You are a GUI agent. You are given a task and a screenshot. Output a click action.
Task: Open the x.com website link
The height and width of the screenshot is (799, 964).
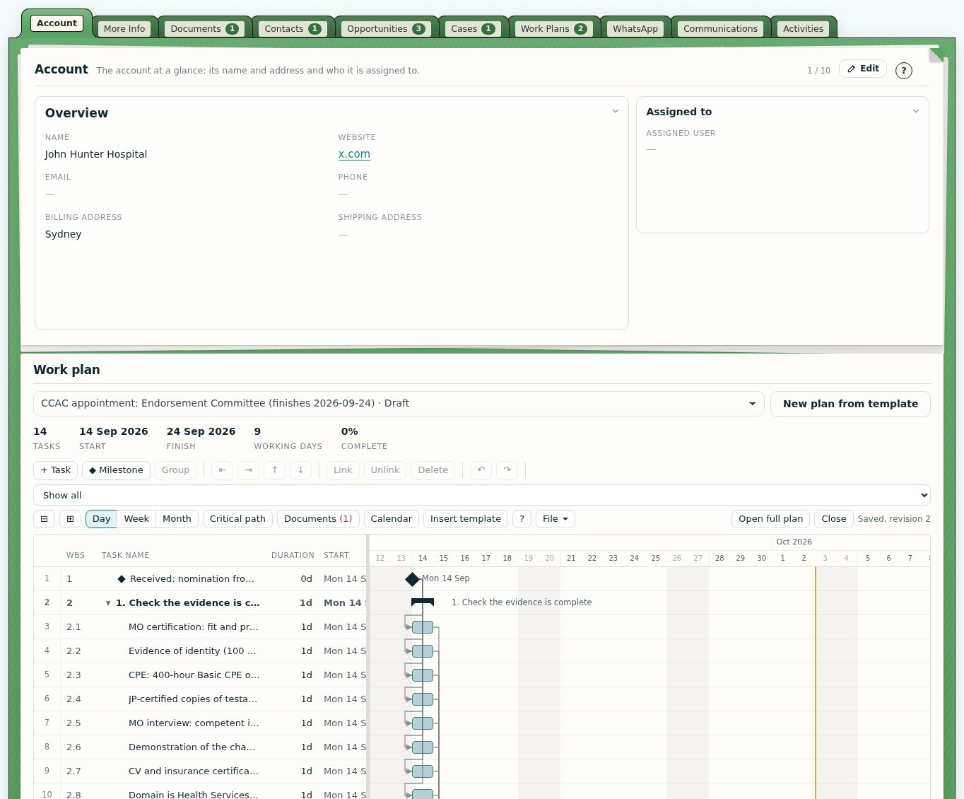[354, 154]
